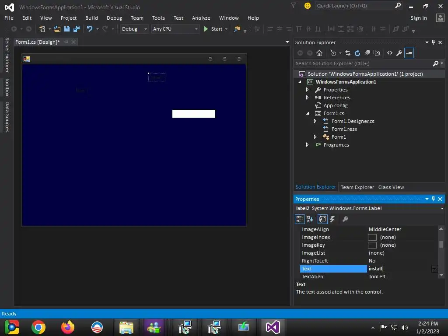
Task: Pin the Form1.cs [Design] tab
Action: click(66, 42)
